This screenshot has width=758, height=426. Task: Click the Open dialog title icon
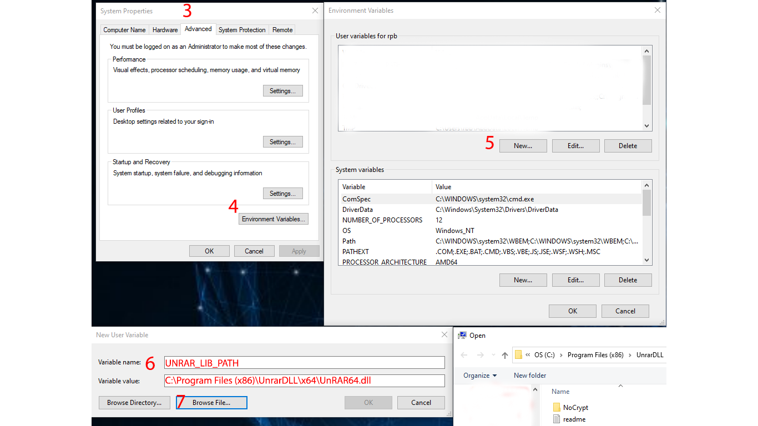coord(462,335)
